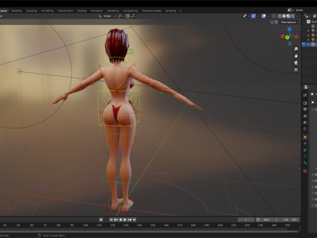Select material preview viewport shading
This screenshot has height=238, width=317.
tap(289, 16)
